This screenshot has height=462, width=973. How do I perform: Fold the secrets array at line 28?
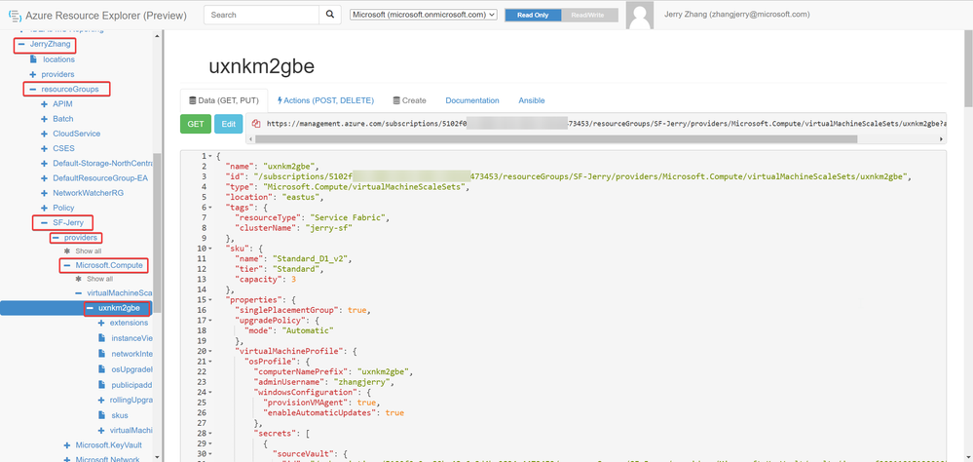point(212,433)
